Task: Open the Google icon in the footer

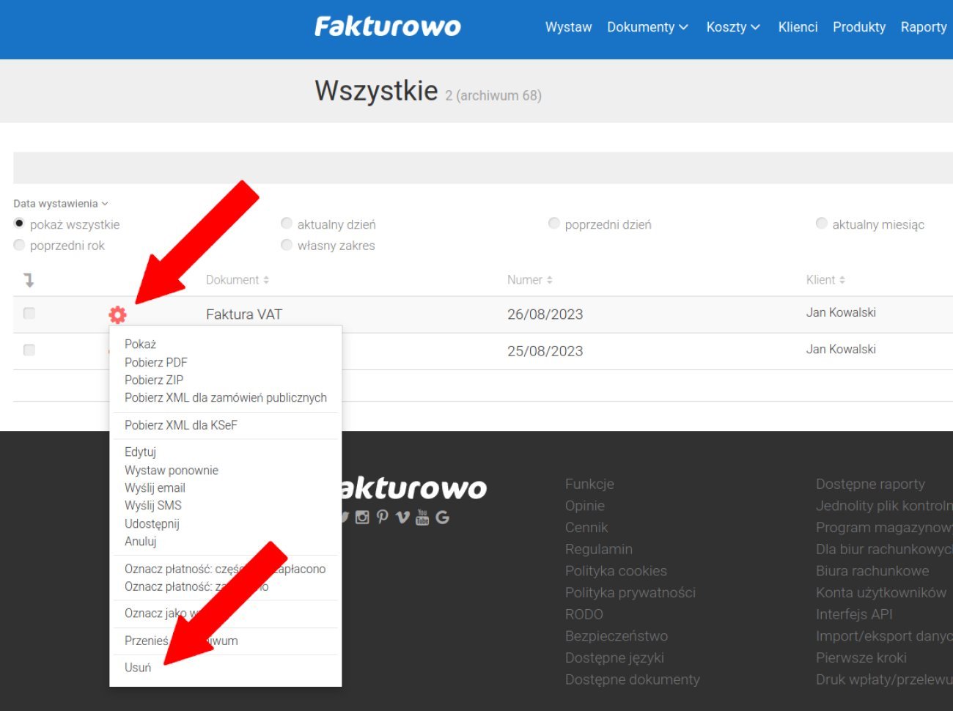Action: click(442, 517)
